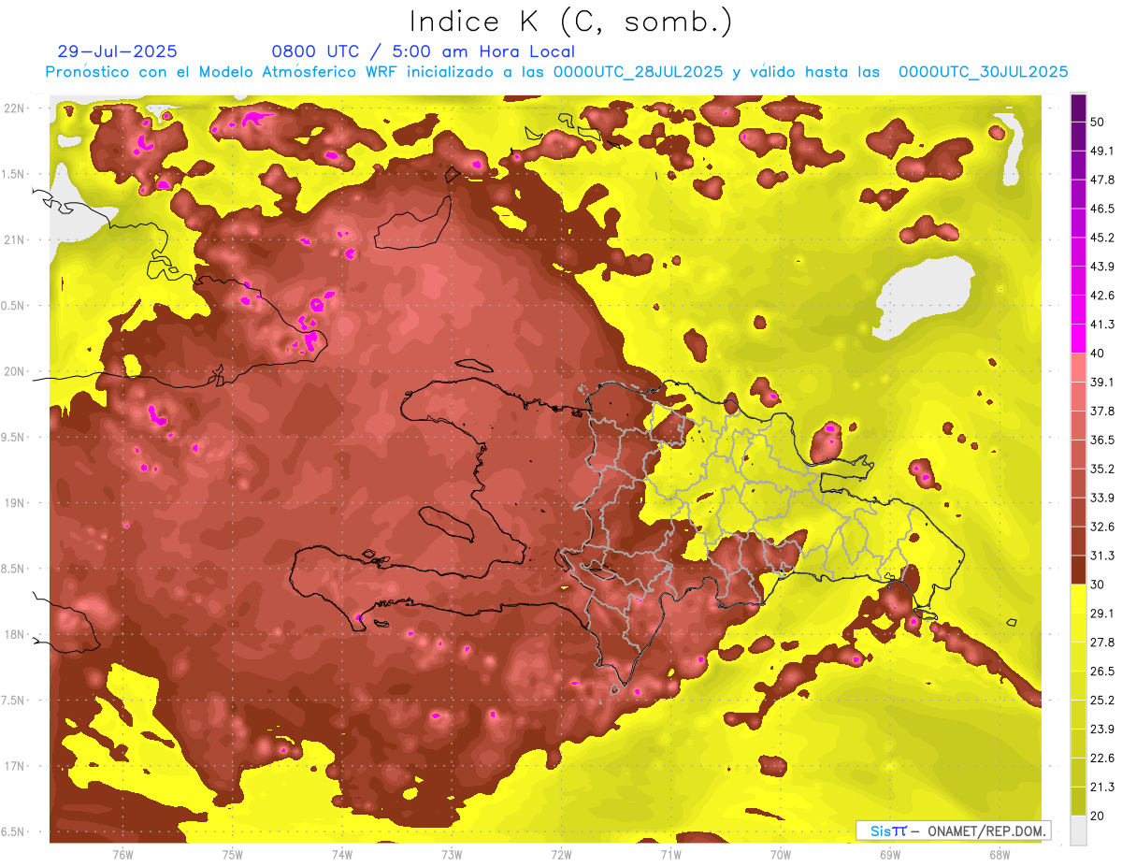Click the gray colorbar segment below 20
The height and width of the screenshot is (867, 1122).
point(1078,830)
